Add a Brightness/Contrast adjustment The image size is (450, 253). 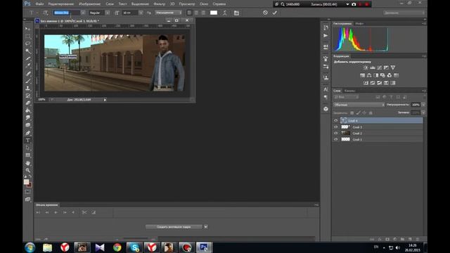[366, 67]
